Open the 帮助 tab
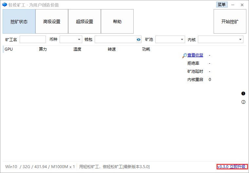The image size is (249, 173). point(117,22)
